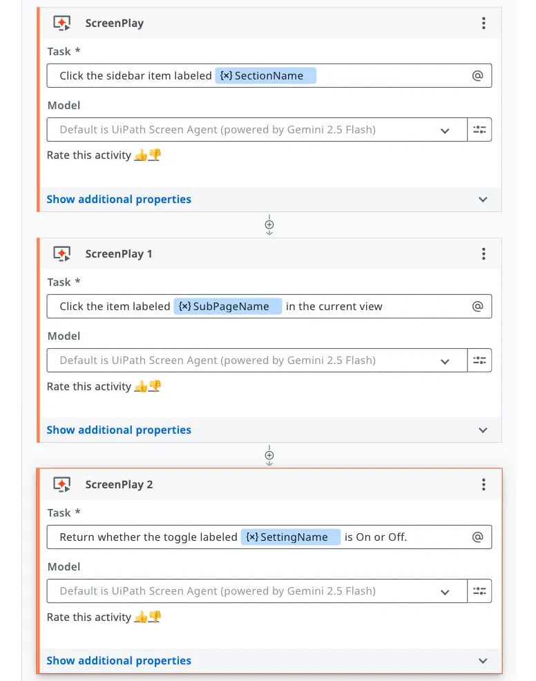Open the Model dropdown of ScreenPlay 1

click(x=257, y=360)
